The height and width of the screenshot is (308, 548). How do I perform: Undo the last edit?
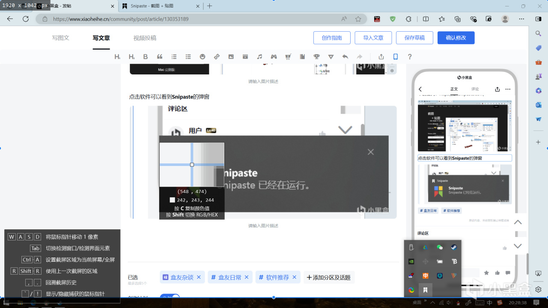click(345, 56)
